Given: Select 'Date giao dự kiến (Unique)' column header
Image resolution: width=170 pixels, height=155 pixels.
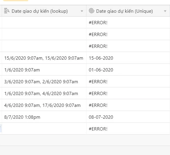Looking at the screenshot, I should [x=128, y=11].
